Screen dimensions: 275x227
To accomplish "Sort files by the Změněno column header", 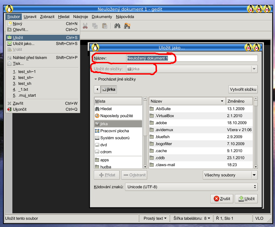I will coord(239,101).
